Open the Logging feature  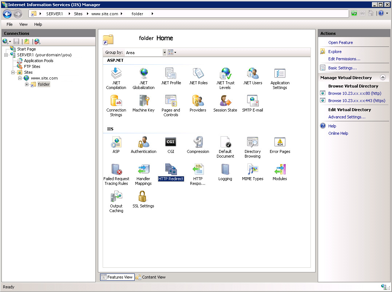tap(225, 172)
